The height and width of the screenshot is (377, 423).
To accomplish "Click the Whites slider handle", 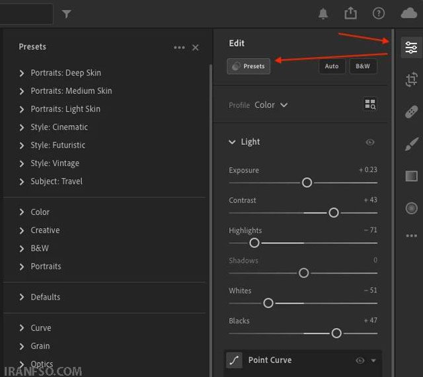I will coord(268,304).
